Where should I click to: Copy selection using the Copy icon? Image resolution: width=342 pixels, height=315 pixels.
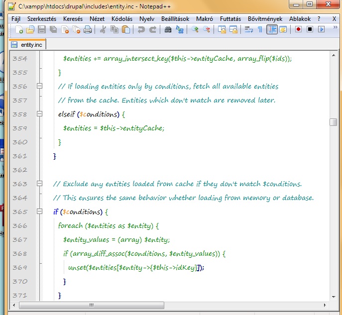114,29
